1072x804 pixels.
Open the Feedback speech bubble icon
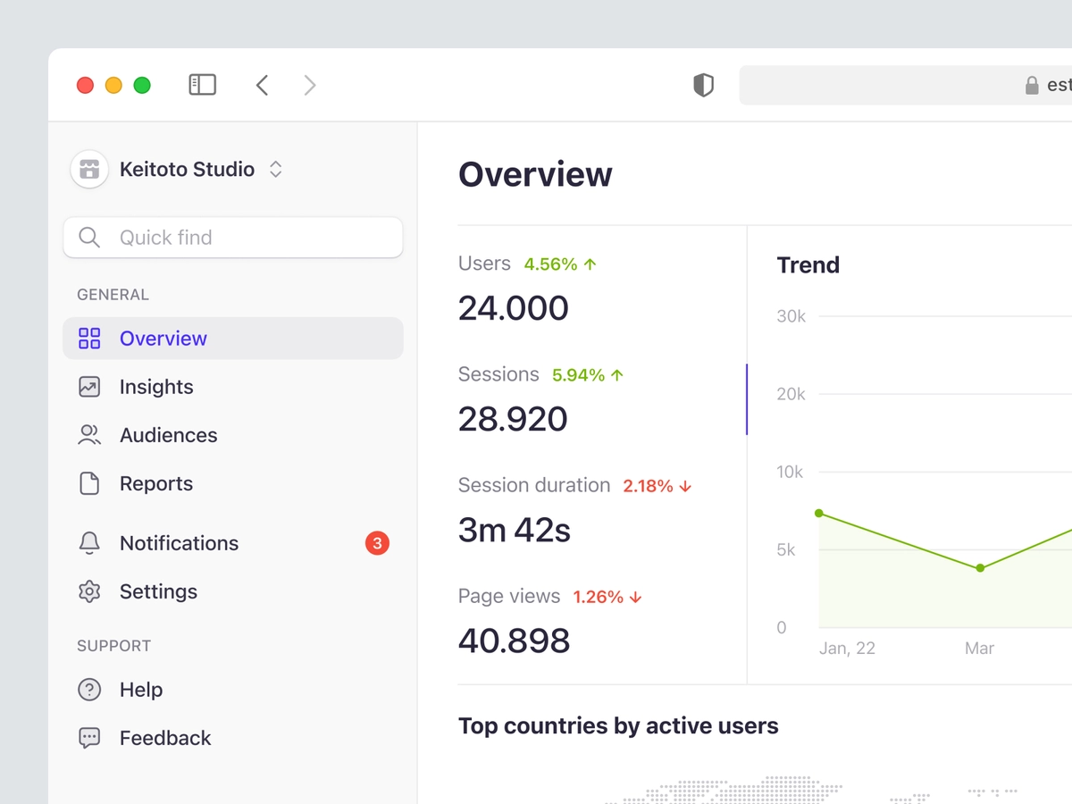click(89, 738)
